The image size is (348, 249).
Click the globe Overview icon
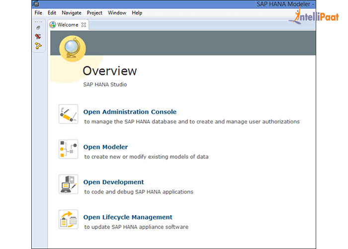pyautogui.click(x=73, y=48)
